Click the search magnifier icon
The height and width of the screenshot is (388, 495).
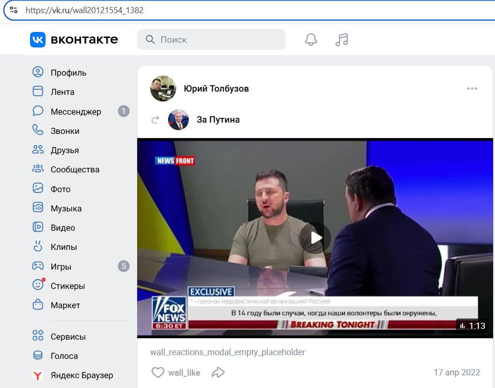[x=150, y=39]
